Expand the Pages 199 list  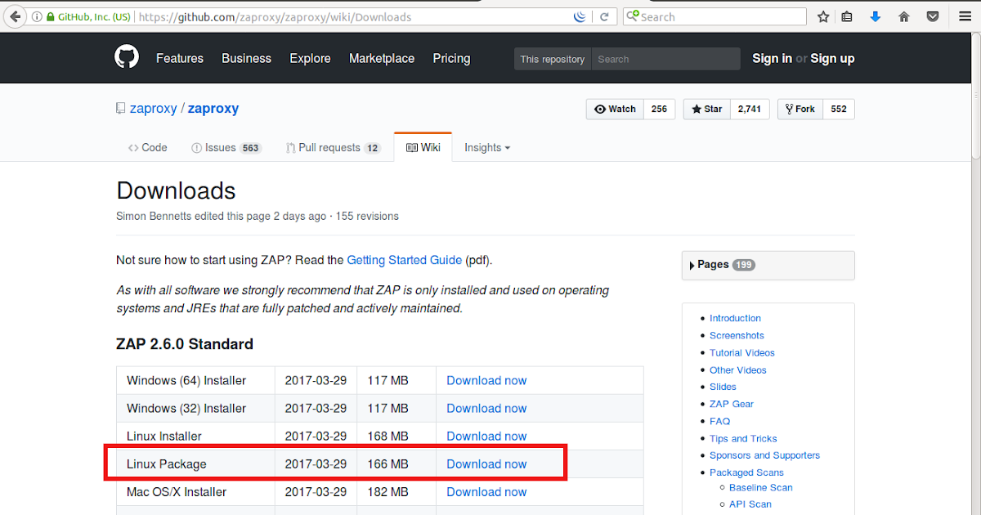(x=768, y=265)
